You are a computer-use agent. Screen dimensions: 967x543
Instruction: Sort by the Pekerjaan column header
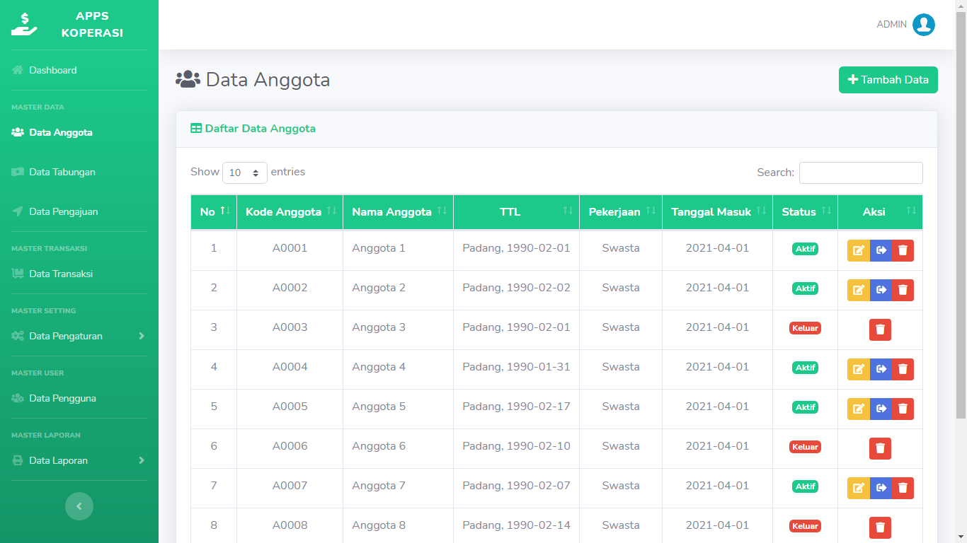click(621, 212)
